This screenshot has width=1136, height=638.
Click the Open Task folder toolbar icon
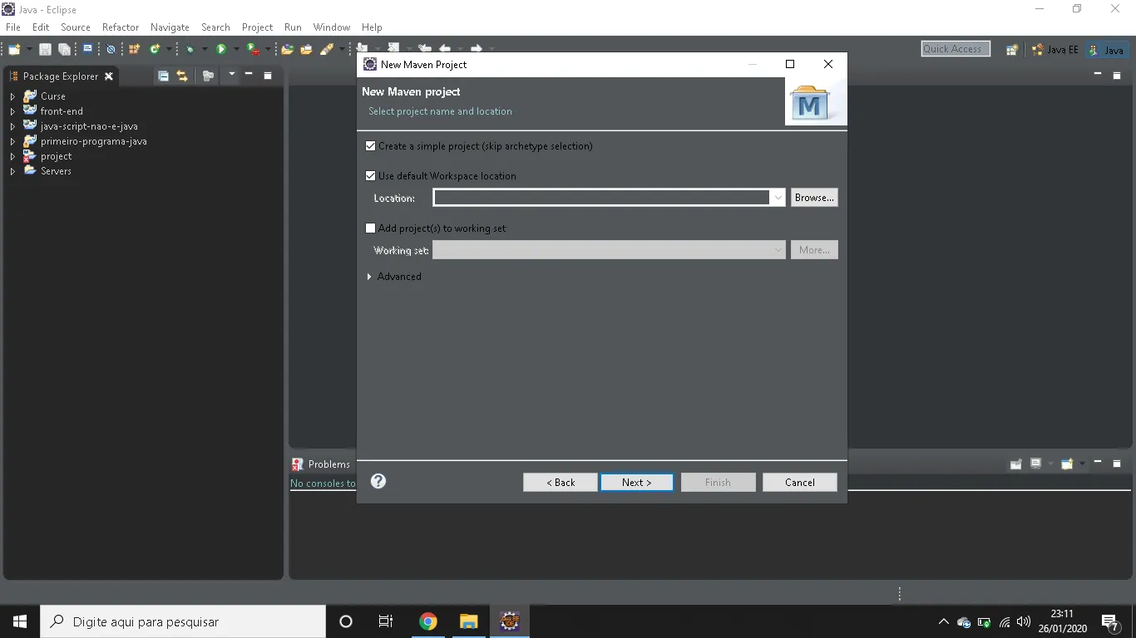coord(306,50)
